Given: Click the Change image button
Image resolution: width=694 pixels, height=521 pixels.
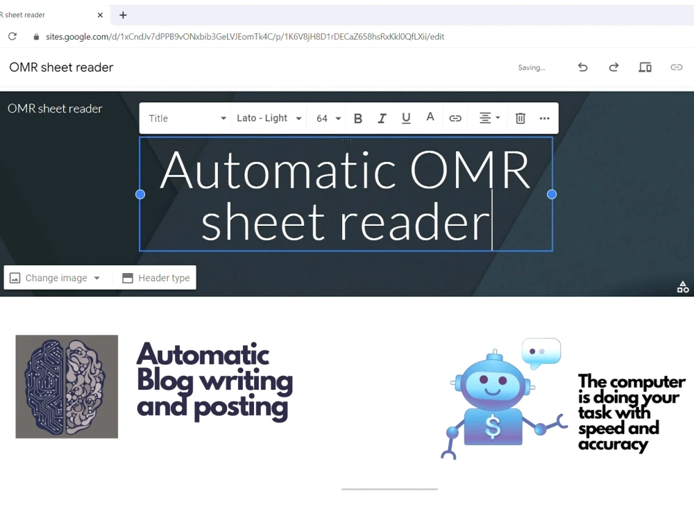Looking at the screenshot, I should click(56, 278).
